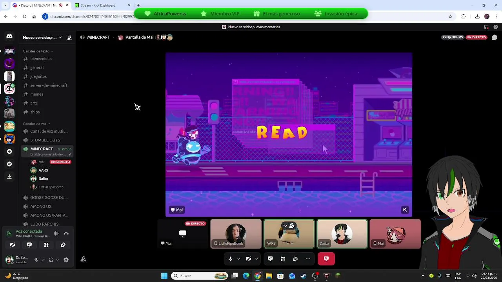Click the add friends icon near user panel

(83, 259)
